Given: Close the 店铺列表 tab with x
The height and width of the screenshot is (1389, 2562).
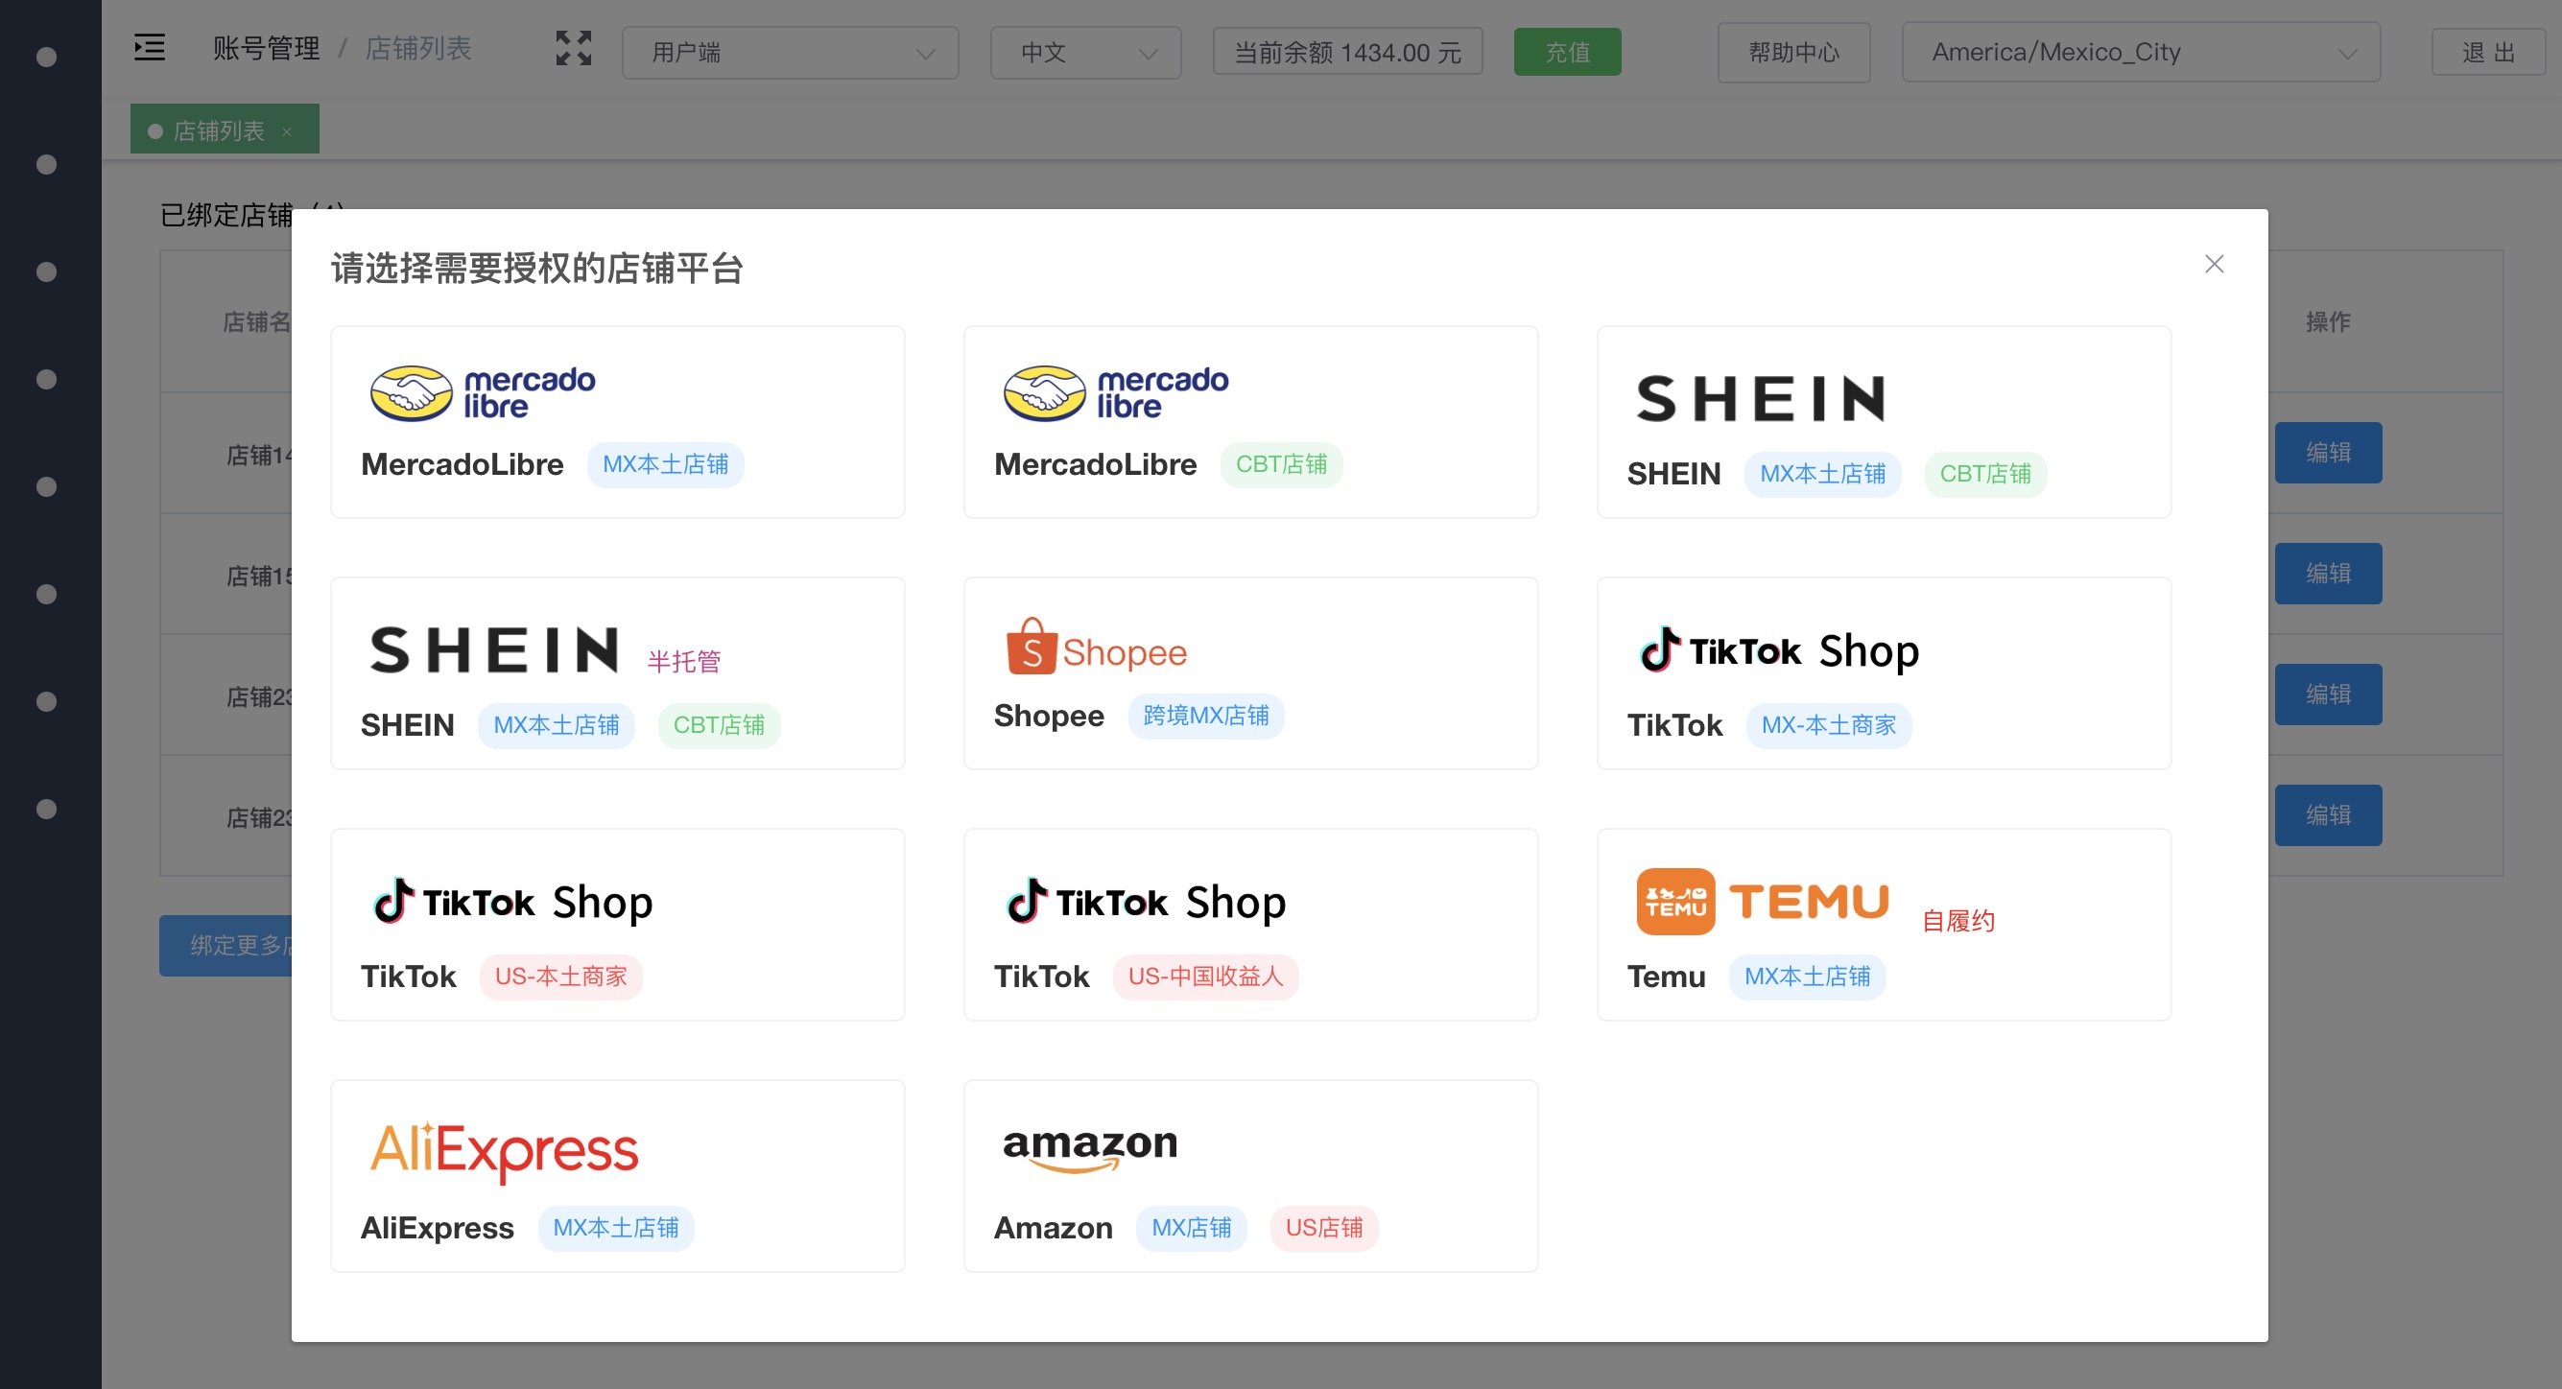Looking at the screenshot, I should pos(287,131).
